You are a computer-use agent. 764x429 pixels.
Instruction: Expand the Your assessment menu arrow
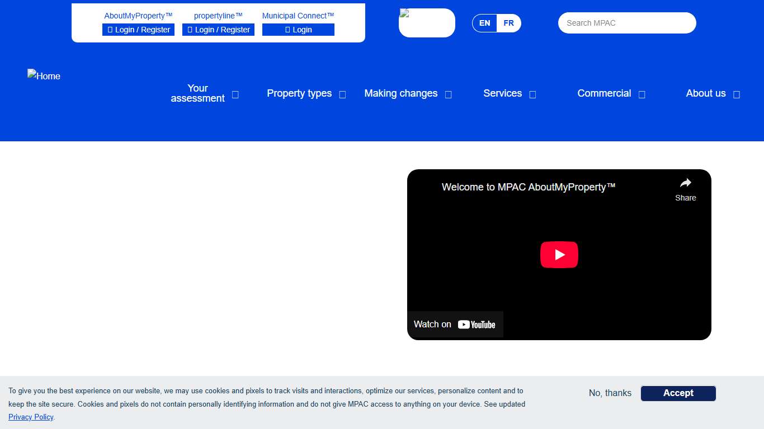pyautogui.click(x=235, y=94)
